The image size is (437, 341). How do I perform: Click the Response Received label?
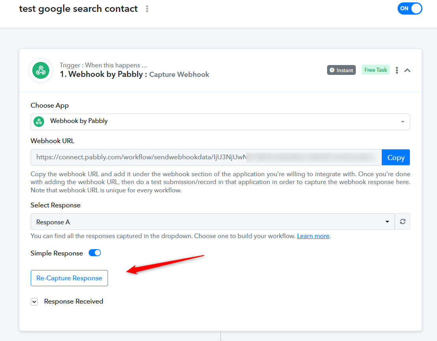coord(74,302)
